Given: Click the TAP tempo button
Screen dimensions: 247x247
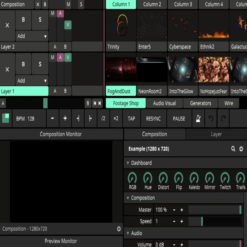Looking at the screenshot, I should coord(132,119).
